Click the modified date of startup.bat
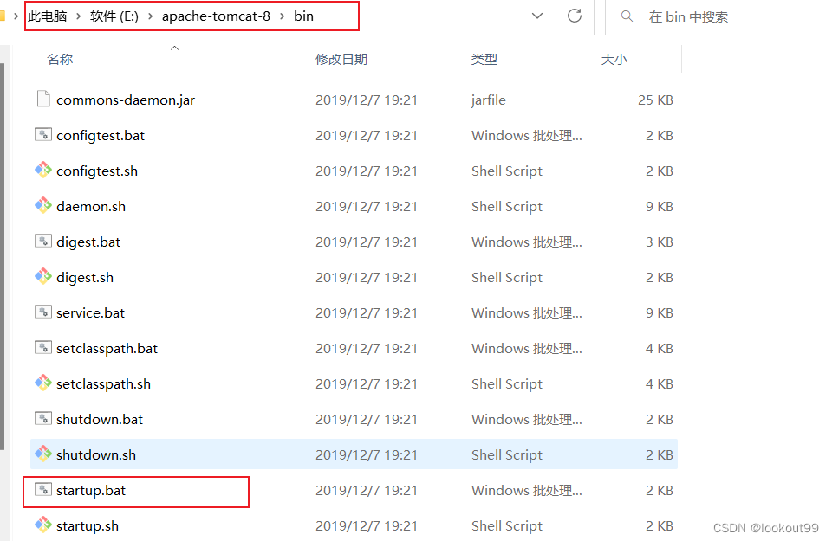 tap(367, 491)
